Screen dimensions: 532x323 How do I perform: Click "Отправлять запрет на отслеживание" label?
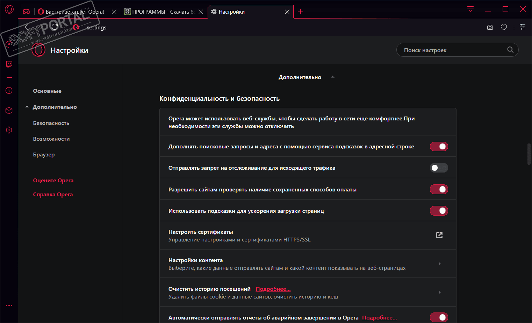tap(252, 168)
